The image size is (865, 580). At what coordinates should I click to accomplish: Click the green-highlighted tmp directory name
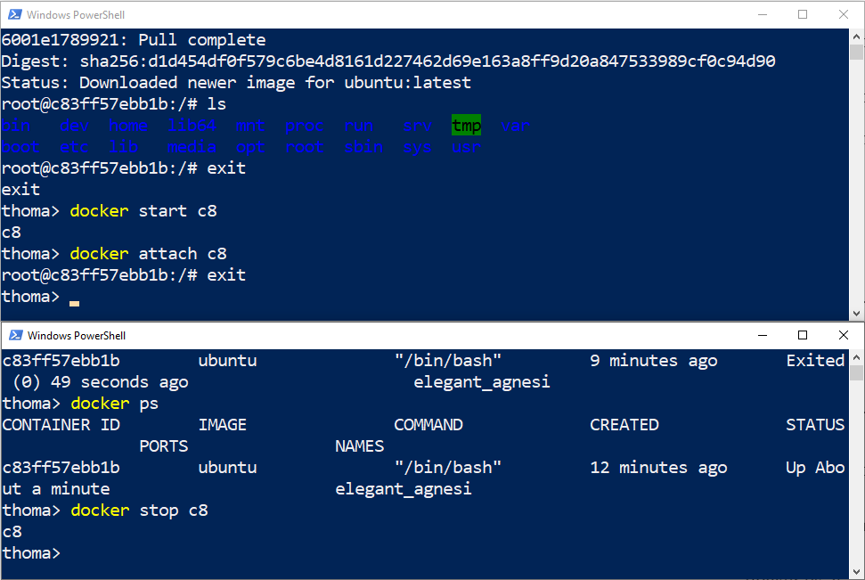(x=466, y=126)
